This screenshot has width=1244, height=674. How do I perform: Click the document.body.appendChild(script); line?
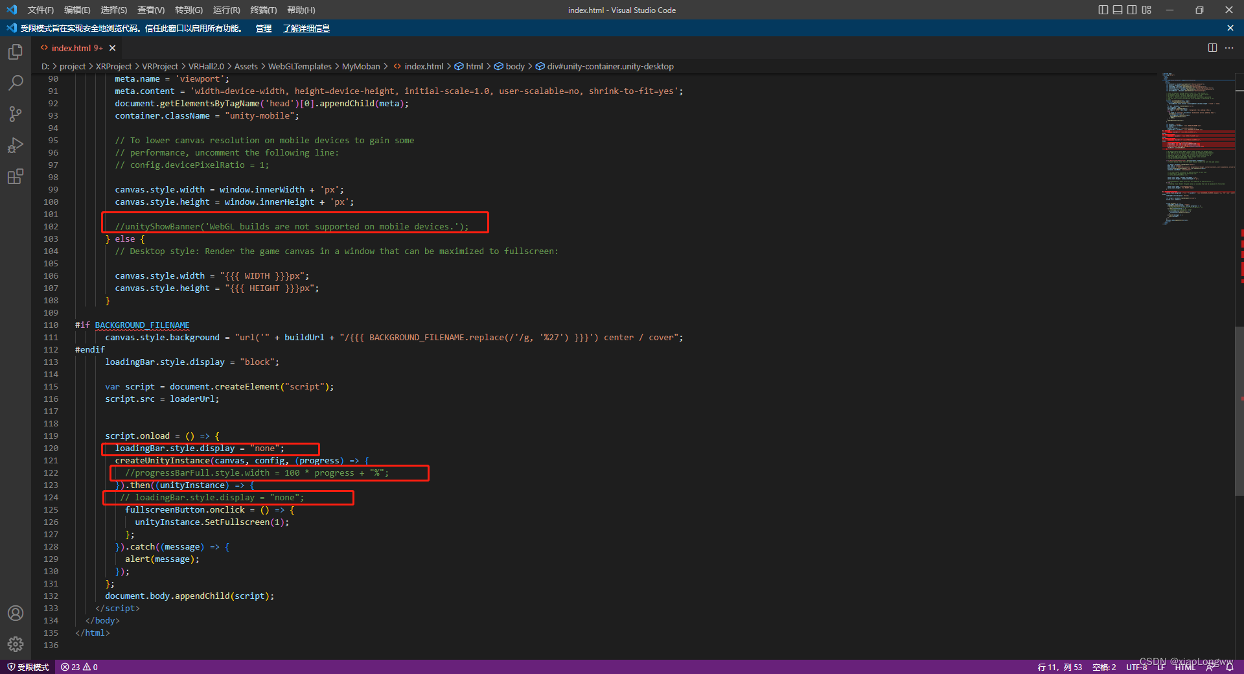[189, 596]
